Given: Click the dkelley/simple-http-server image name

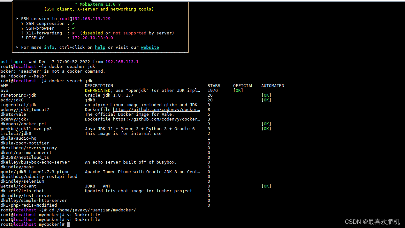Looking at the screenshot, I should click(x=34, y=200).
